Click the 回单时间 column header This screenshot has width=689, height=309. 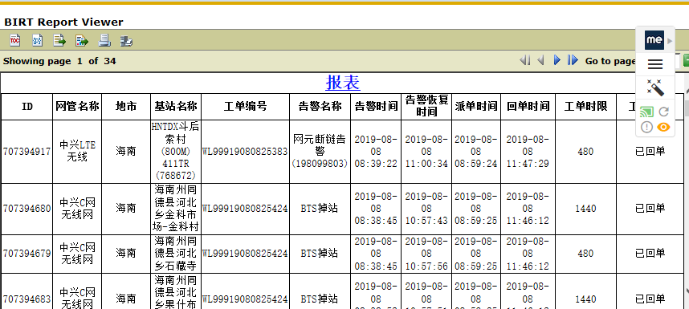528,106
